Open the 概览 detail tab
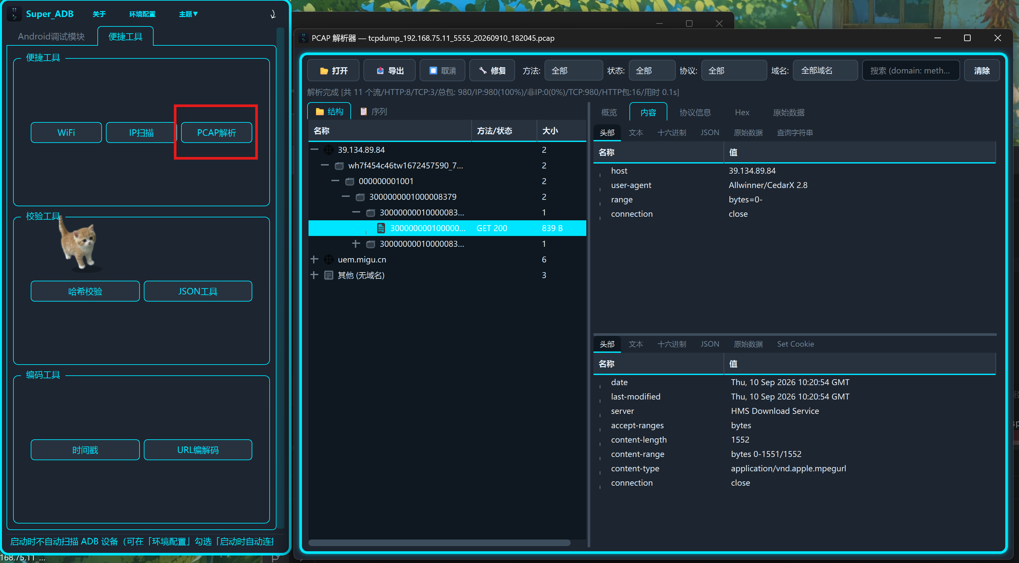Image resolution: width=1019 pixels, height=563 pixels. [x=609, y=113]
